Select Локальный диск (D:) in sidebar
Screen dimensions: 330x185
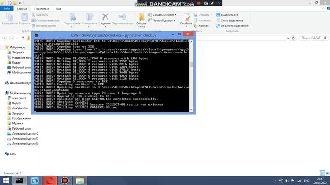pyautogui.click(x=25, y=138)
